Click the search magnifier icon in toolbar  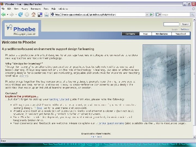click(x=192, y=14)
